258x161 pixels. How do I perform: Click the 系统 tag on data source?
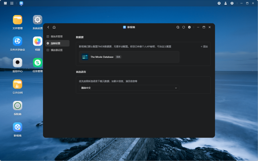(x=118, y=57)
